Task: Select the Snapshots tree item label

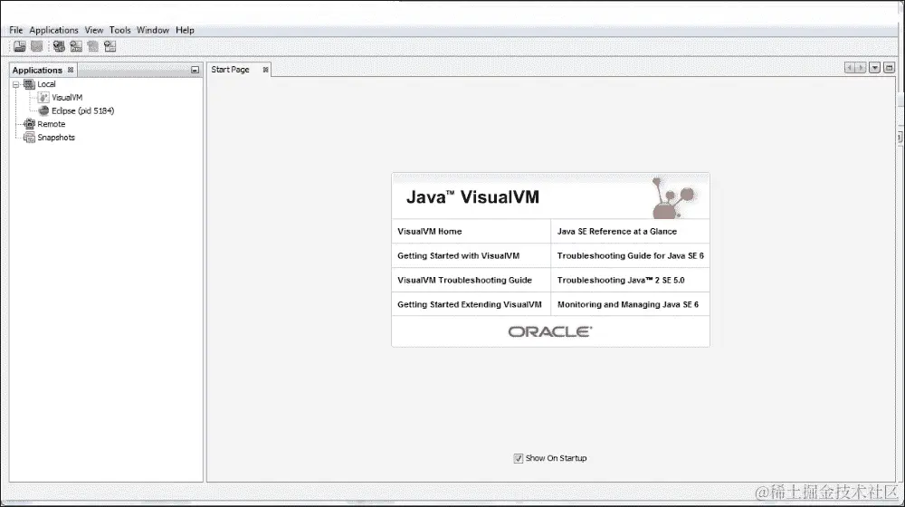Action: pyautogui.click(x=56, y=138)
